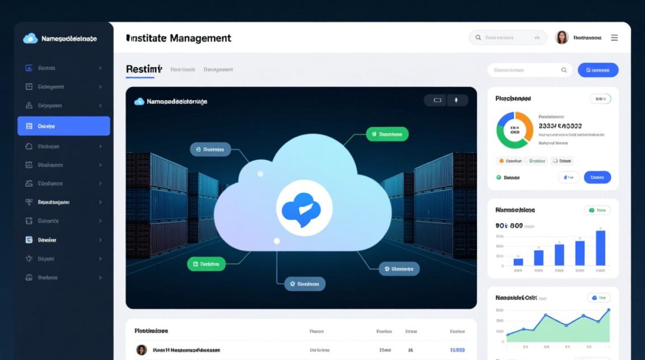645x360 pixels.
Task: Open the pill dropdown on the bar chart card
Action: click(x=597, y=210)
